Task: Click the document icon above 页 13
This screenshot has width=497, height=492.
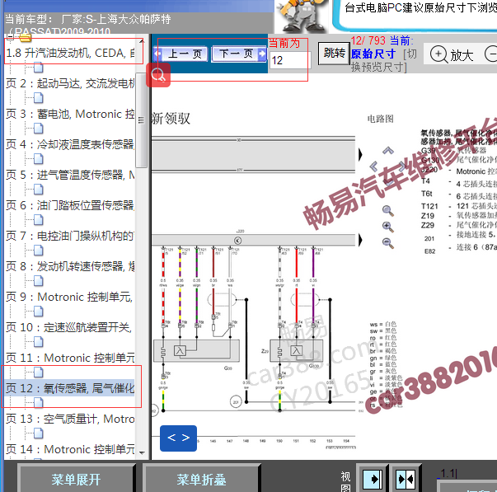Action: point(39,403)
